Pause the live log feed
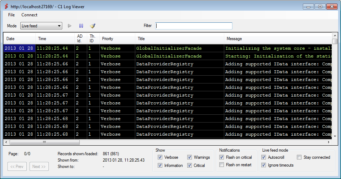The width and height of the screenshot is (341, 179). [81, 26]
